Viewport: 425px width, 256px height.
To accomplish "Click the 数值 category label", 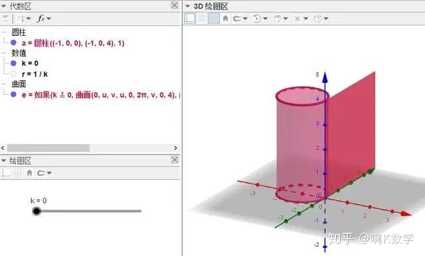I will [19, 53].
